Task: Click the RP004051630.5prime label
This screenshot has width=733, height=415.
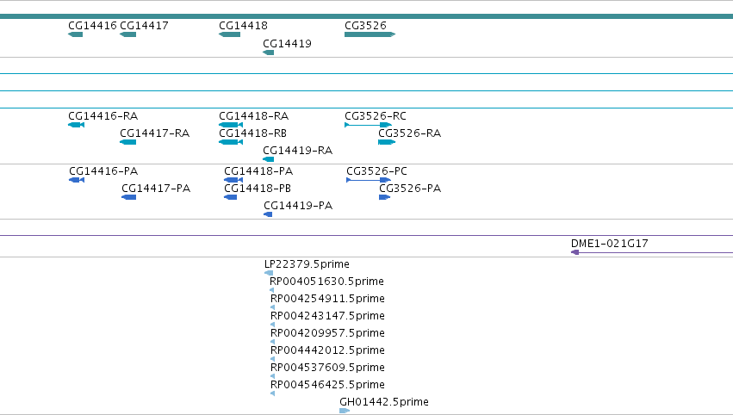Action: 326,282
